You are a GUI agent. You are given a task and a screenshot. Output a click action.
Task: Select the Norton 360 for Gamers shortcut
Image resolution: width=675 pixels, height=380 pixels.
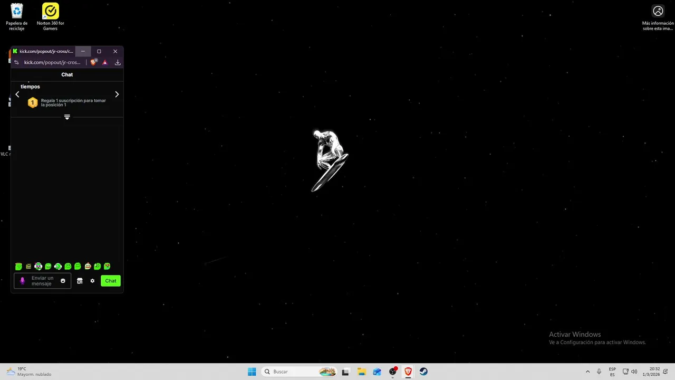coord(50,17)
